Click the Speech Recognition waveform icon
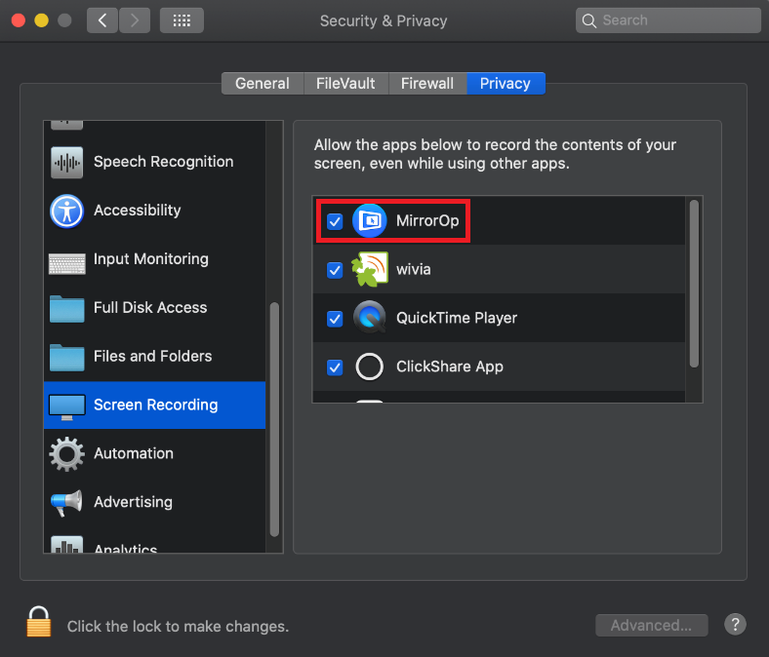 [x=66, y=162]
